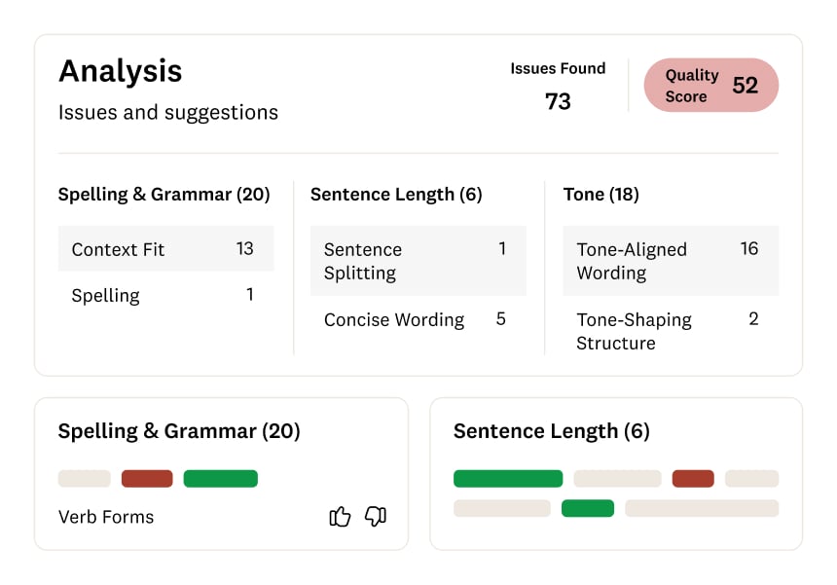
Task: Click the Spelling & Grammar (20) column heading
Action: [x=164, y=195]
